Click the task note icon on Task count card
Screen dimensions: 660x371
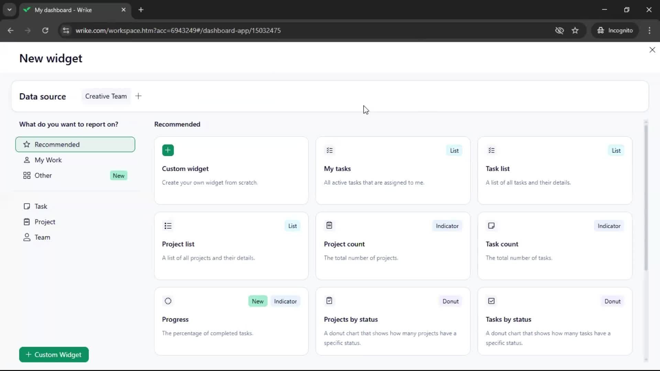pos(491,226)
